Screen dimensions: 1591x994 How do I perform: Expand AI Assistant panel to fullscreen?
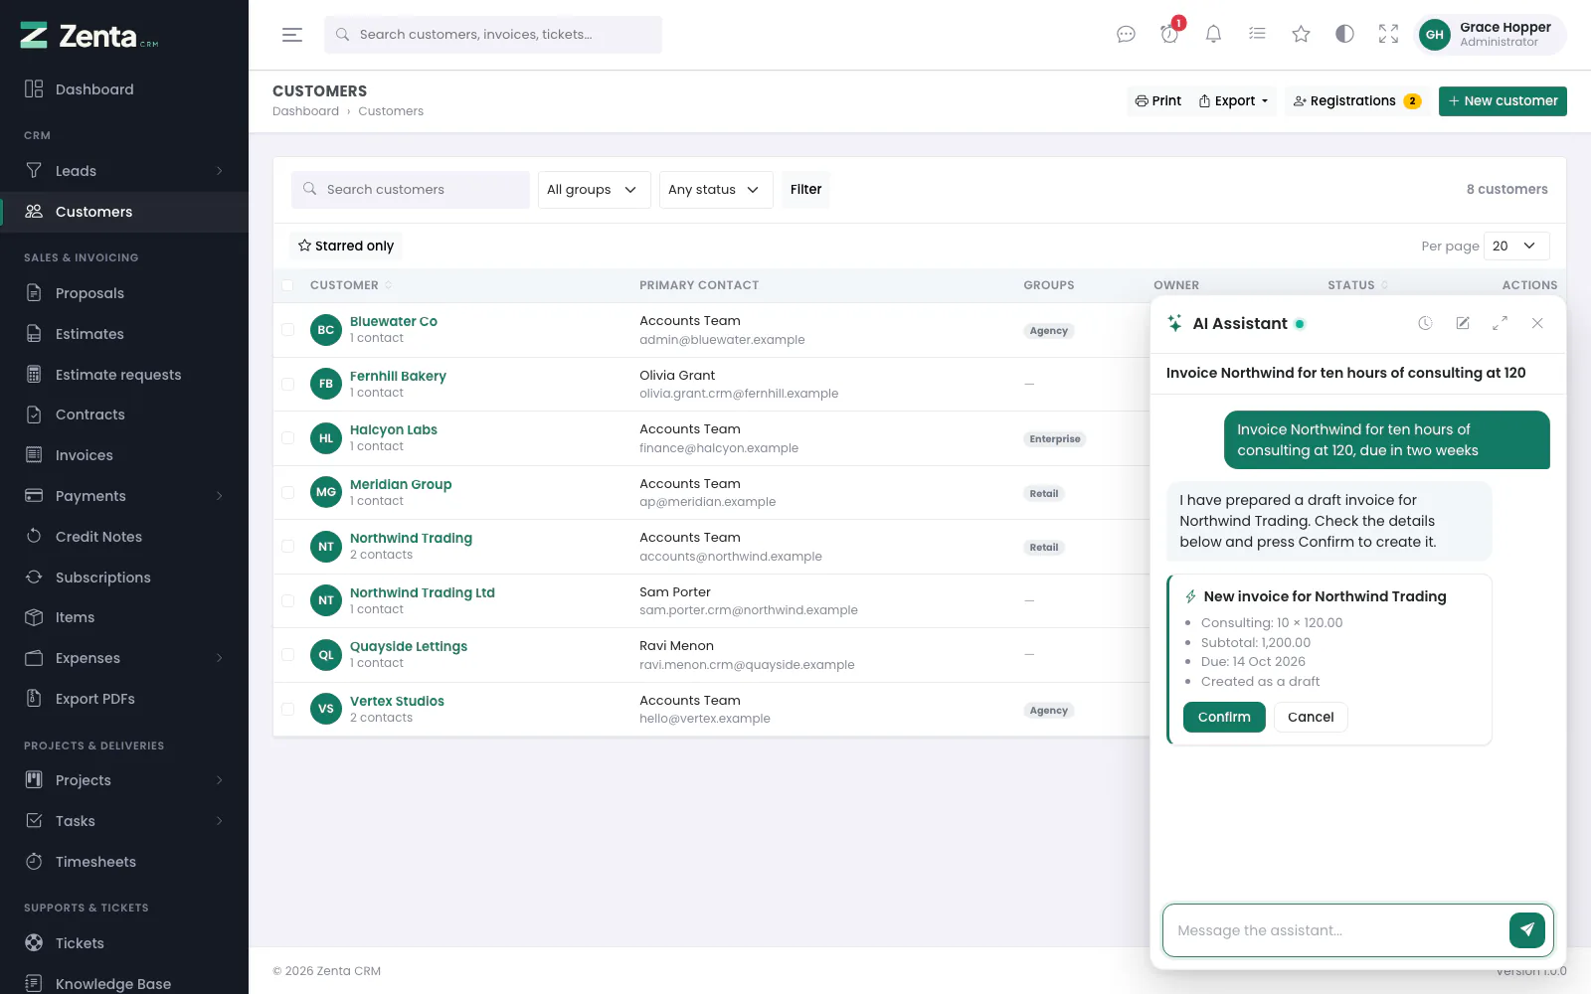tap(1500, 323)
